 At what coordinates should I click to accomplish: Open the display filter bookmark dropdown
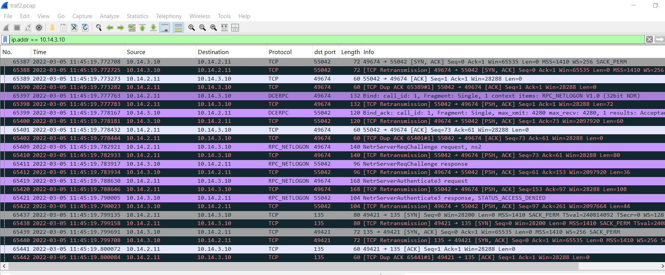[5, 39]
